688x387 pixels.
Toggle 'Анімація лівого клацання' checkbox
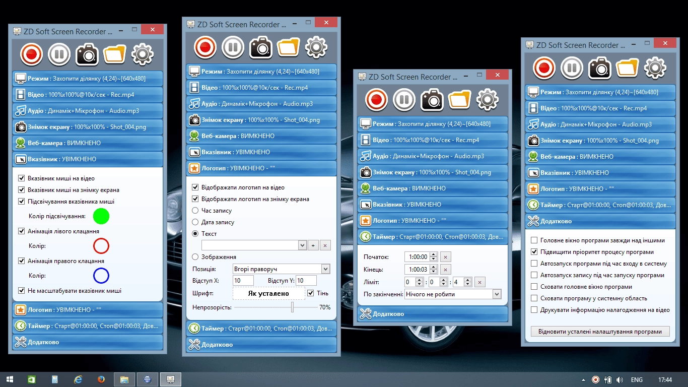[21, 231]
